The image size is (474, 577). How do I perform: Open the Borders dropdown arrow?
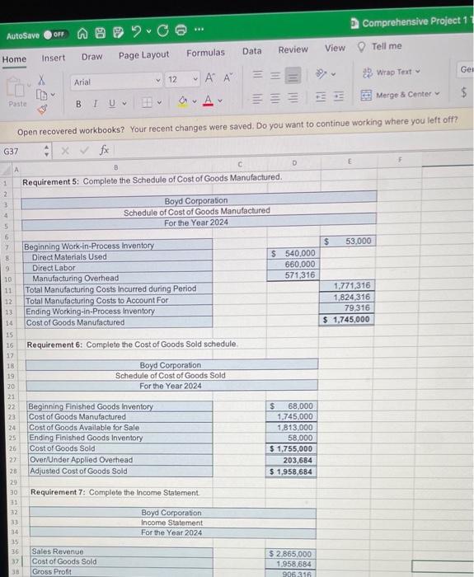pos(159,102)
